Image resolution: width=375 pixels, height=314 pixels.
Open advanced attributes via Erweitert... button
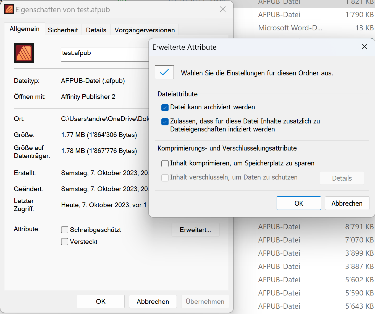pos(195,229)
